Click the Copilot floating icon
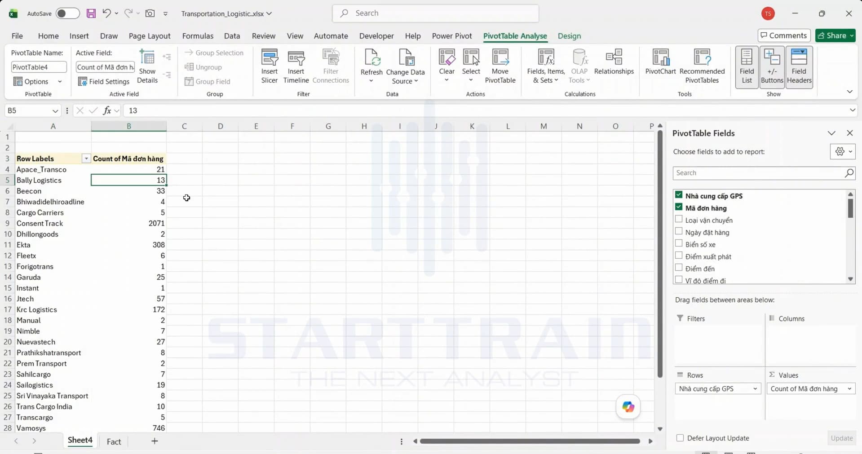The width and height of the screenshot is (862, 454). pos(628,407)
